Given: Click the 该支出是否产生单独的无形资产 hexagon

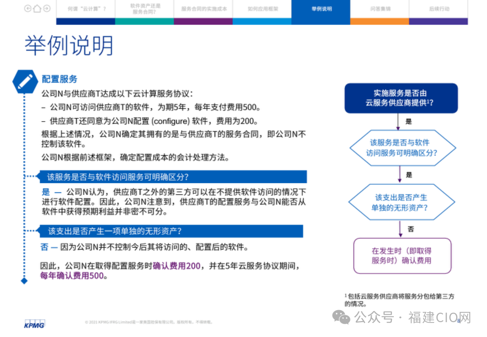Looking at the screenshot, I should point(402,202).
